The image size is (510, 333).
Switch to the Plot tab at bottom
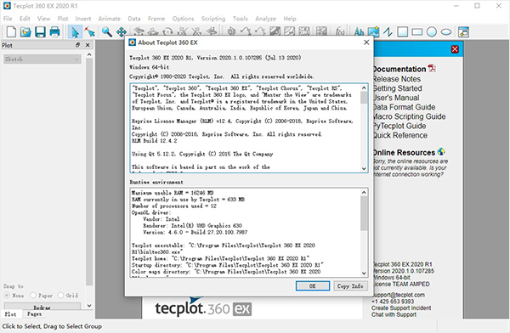click(x=11, y=314)
